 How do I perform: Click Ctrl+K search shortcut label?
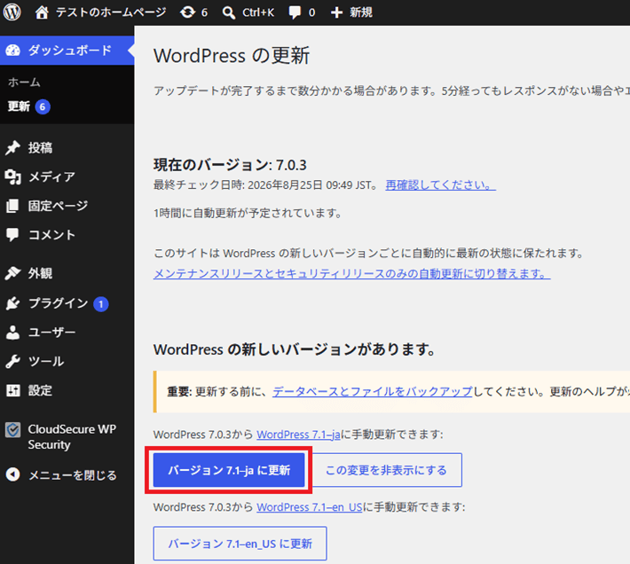click(x=258, y=12)
